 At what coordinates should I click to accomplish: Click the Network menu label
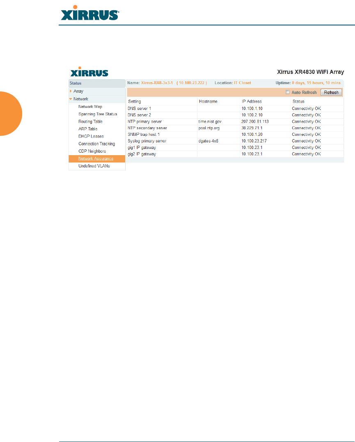pos(80,99)
